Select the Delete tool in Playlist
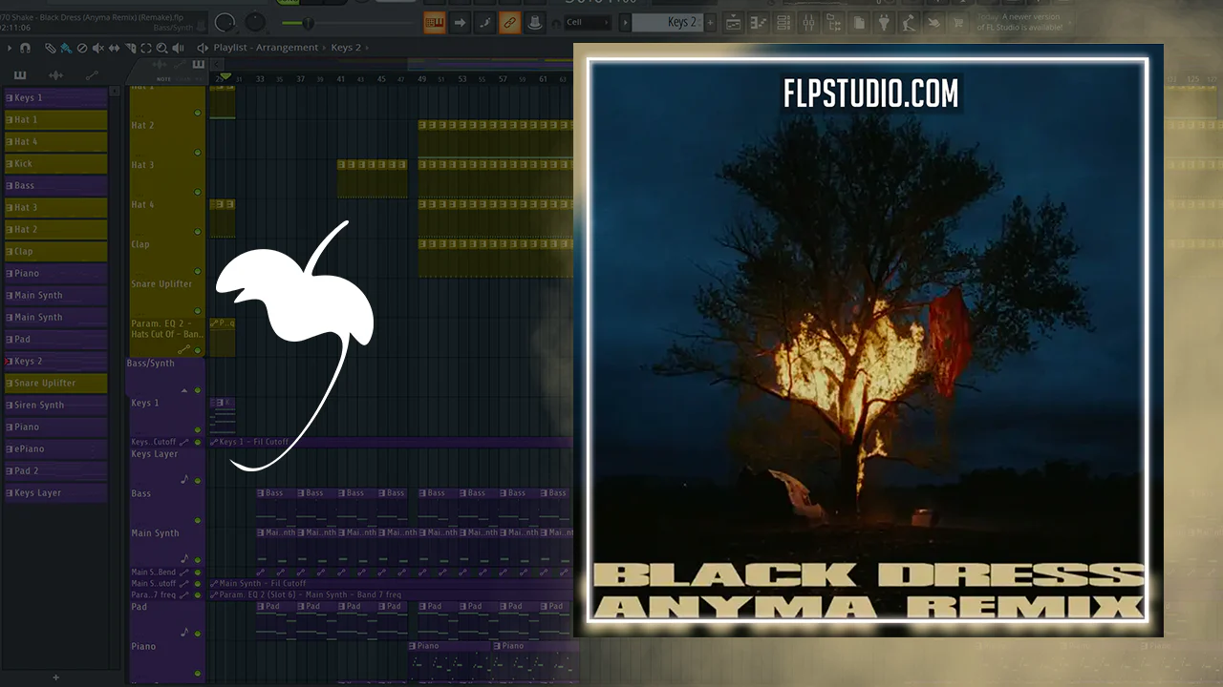The height and width of the screenshot is (687, 1223). pyautogui.click(x=81, y=48)
